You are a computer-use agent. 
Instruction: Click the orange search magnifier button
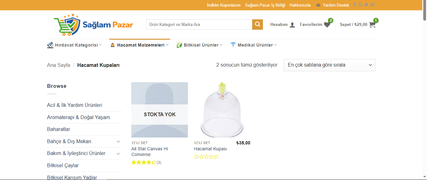pyautogui.click(x=257, y=24)
